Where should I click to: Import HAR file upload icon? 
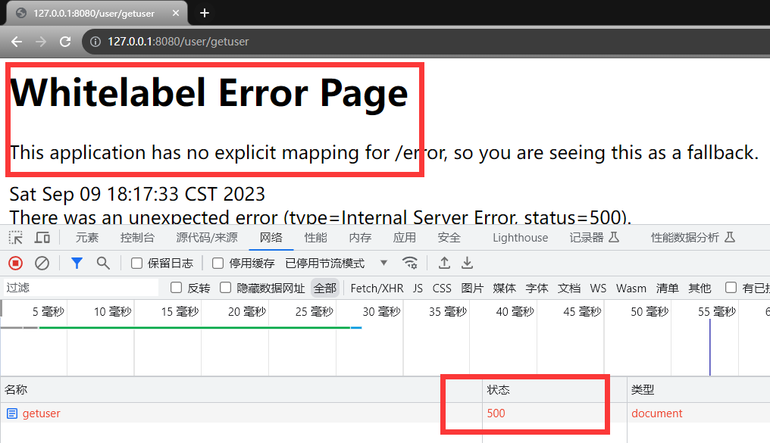click(x=444, y=263)
